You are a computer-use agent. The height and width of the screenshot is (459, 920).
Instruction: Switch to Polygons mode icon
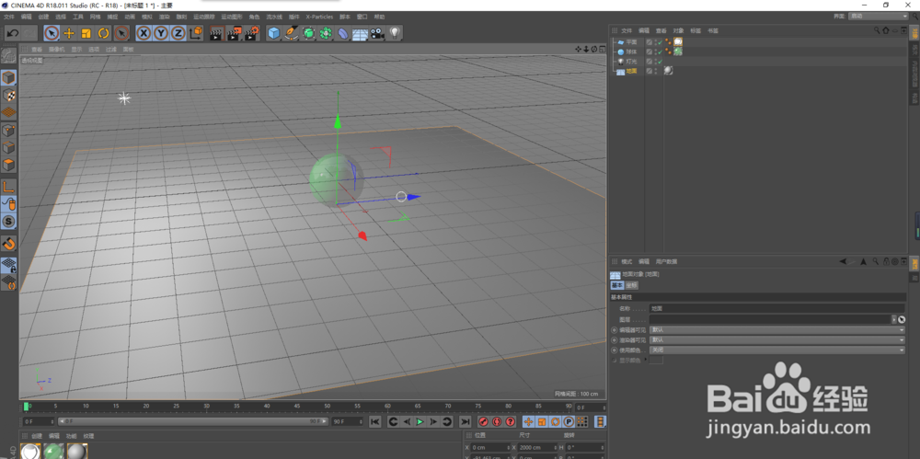click(x=9, y=165)
